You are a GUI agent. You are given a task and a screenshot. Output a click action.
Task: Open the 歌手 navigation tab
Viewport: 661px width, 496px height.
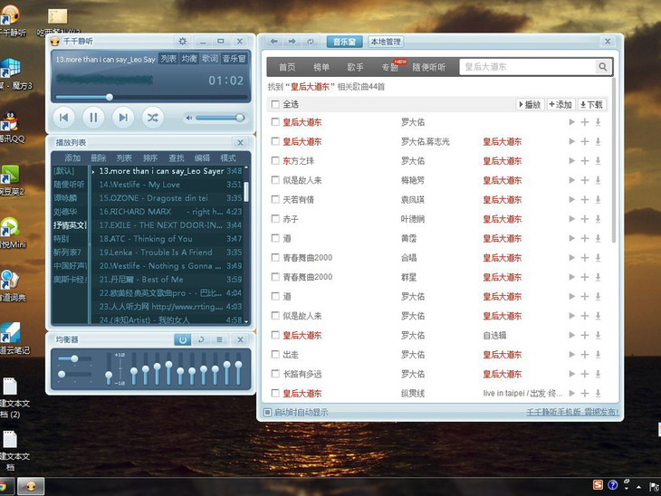coord(355,67)
